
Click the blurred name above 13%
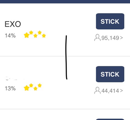[11, 78]
